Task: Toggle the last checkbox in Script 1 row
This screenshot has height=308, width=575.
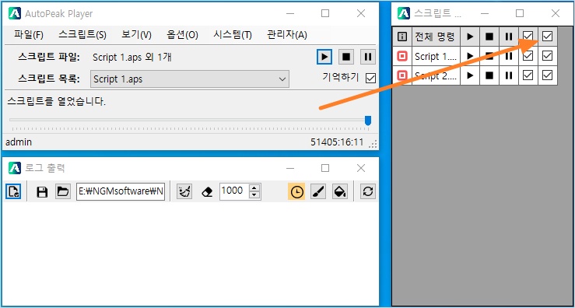Action: (547, 56)
